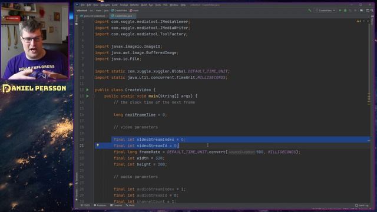Open the Window menu
Image resolution: width=377 pixels, height=212 pixels.
click(174, 5)
